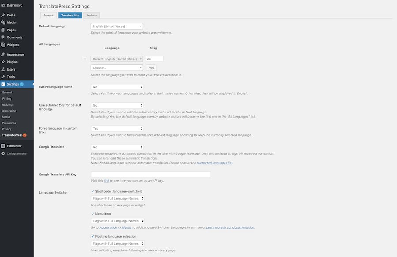397x257 pixels.
Task: Click the Widgets icon in sidebar
Action: (3, 45)
